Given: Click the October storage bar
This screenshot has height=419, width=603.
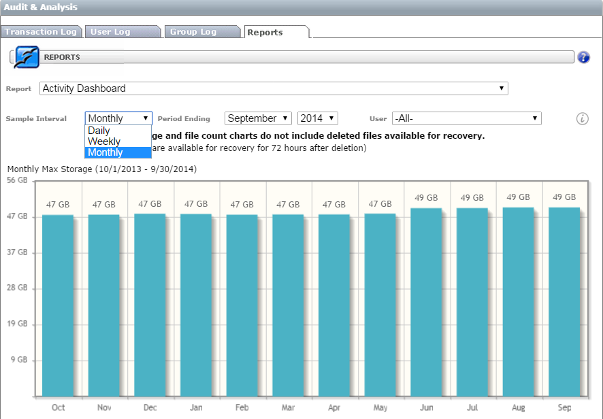Looking at the screenshot, I should click(58, 306).
